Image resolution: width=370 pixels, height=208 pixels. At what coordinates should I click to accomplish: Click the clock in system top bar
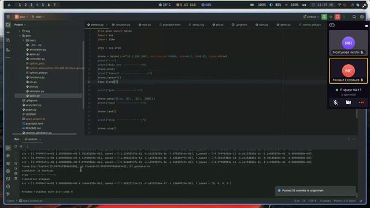click(x=323, y=5)
